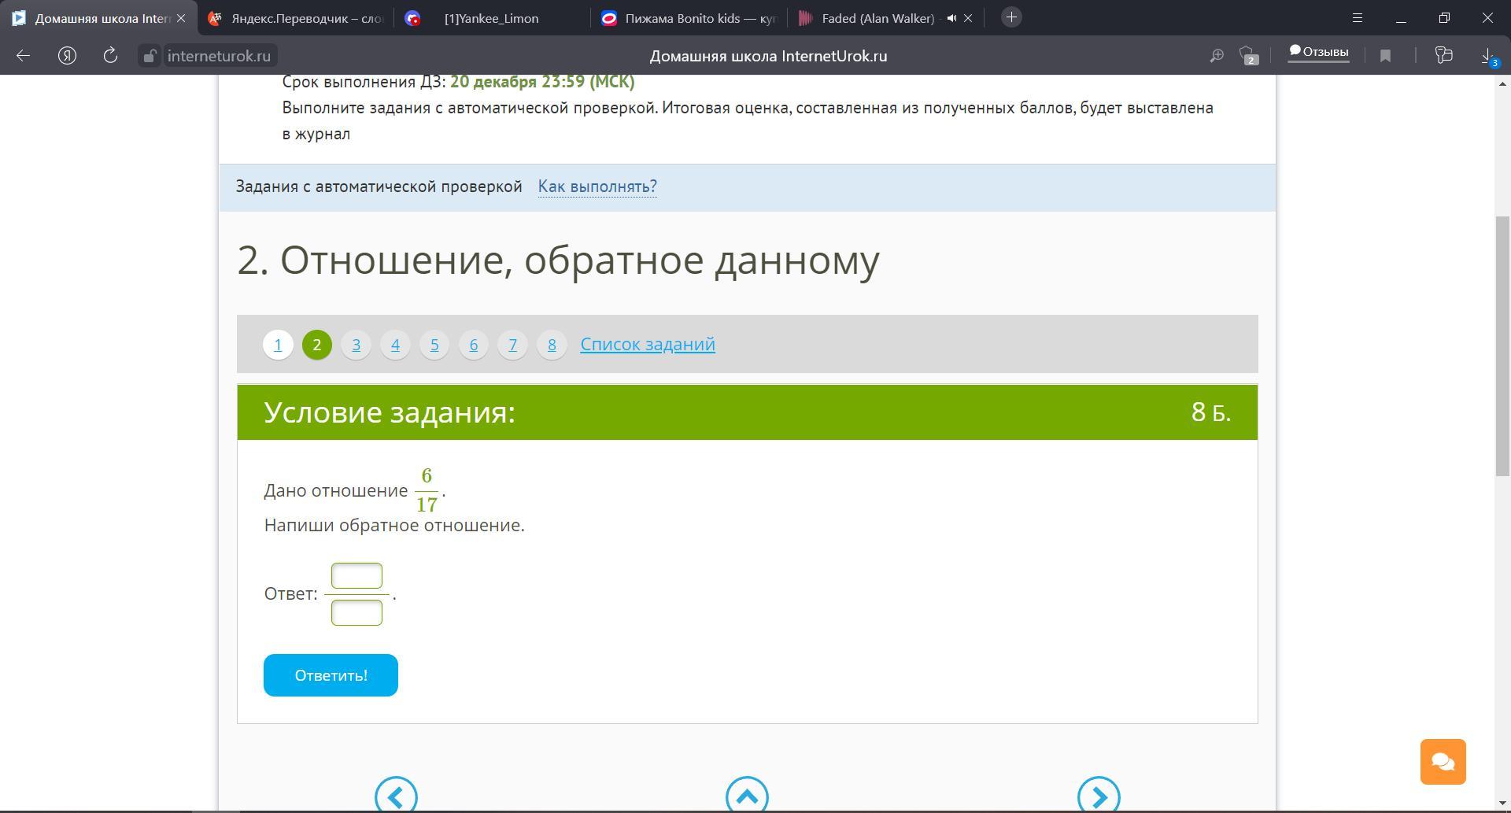Screen dimensions: 1511x813
Task: Click the scrollbar up arrow
Action: pos(1502,83)
